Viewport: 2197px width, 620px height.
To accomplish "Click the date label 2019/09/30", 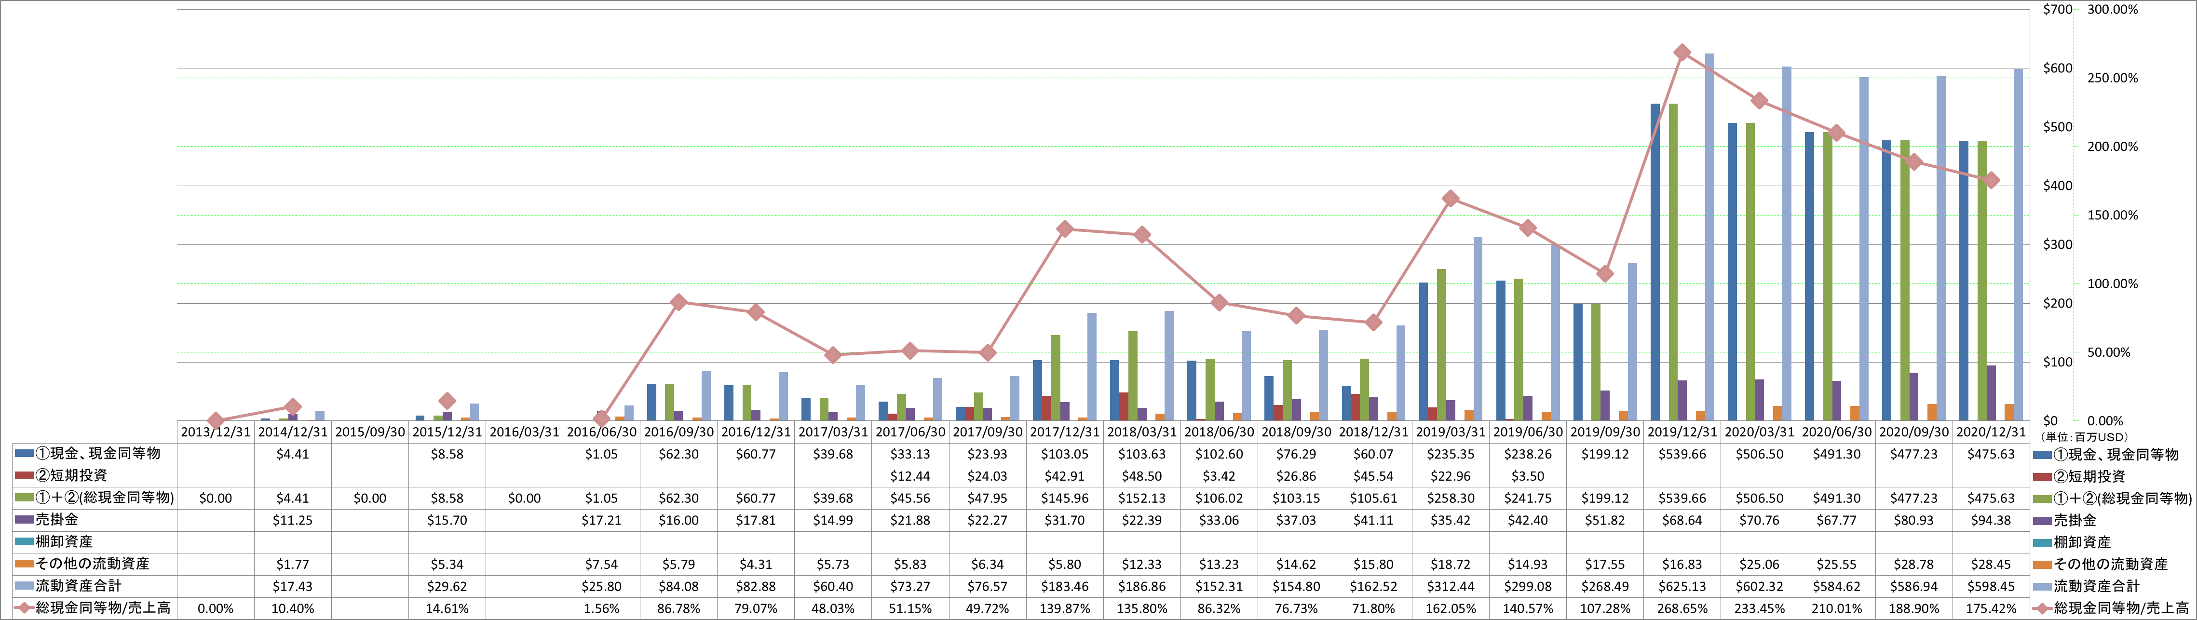I will [1605, 432].
